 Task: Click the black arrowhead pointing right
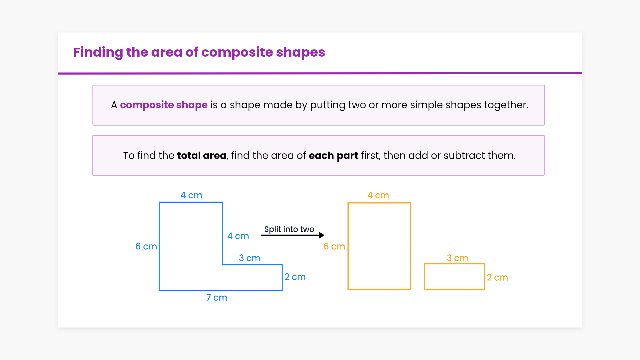tap(321, 235)
